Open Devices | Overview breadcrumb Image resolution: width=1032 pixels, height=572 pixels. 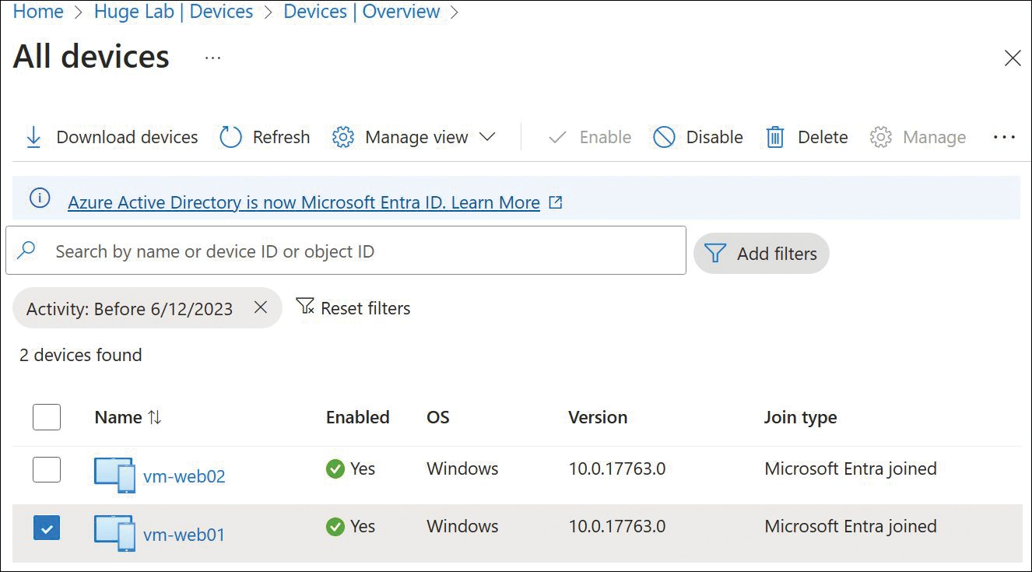tap(362, 12)
